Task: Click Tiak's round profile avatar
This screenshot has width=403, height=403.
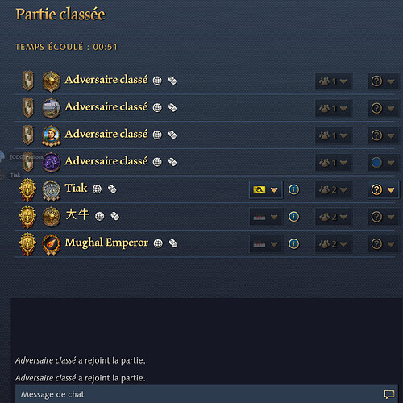Action: point(51,190)
